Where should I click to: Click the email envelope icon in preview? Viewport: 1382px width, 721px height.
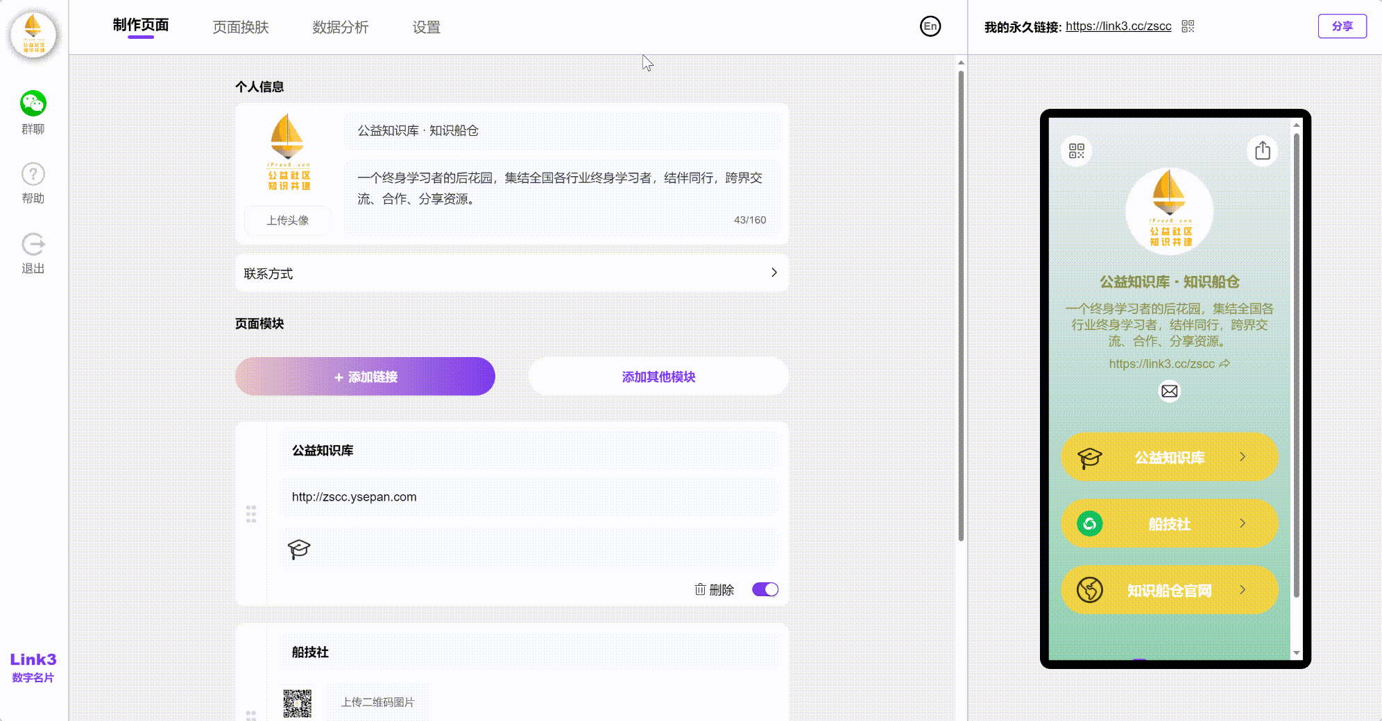[x=1169, y=392]
